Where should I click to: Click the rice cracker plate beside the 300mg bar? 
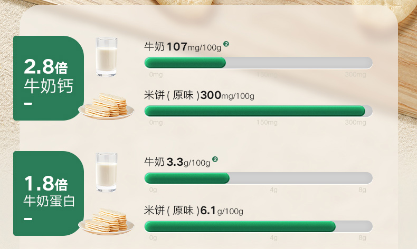pos(106,106)
